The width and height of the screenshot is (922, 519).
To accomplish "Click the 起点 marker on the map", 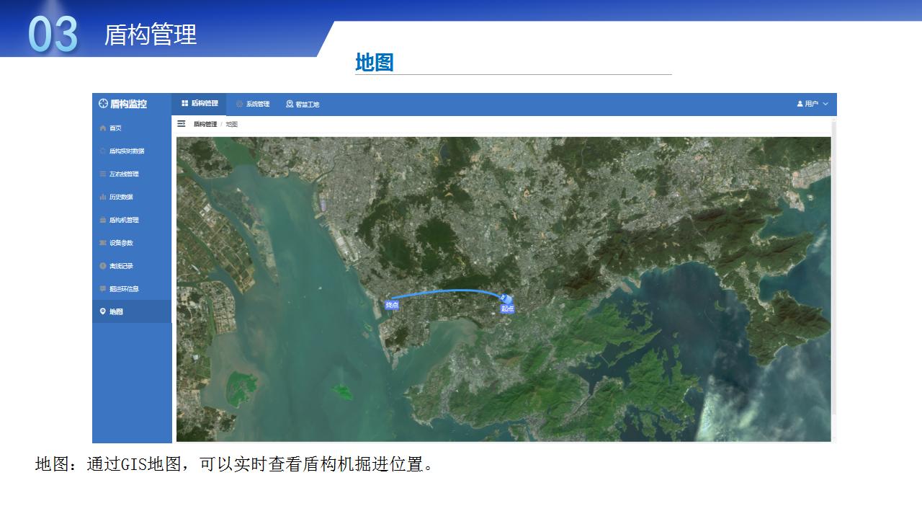I will pyautogui.click(x=507, y=309).
